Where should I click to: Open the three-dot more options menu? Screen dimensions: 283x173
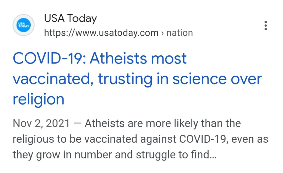click(x=266, y=26)
